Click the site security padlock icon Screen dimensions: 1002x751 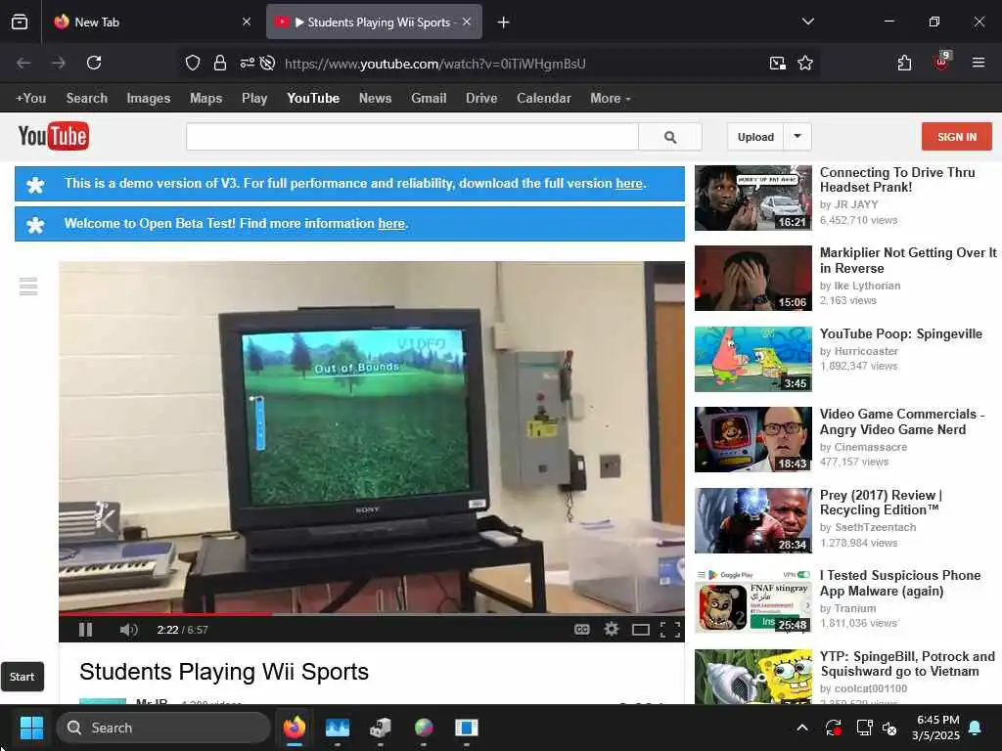tap(220, 63)
